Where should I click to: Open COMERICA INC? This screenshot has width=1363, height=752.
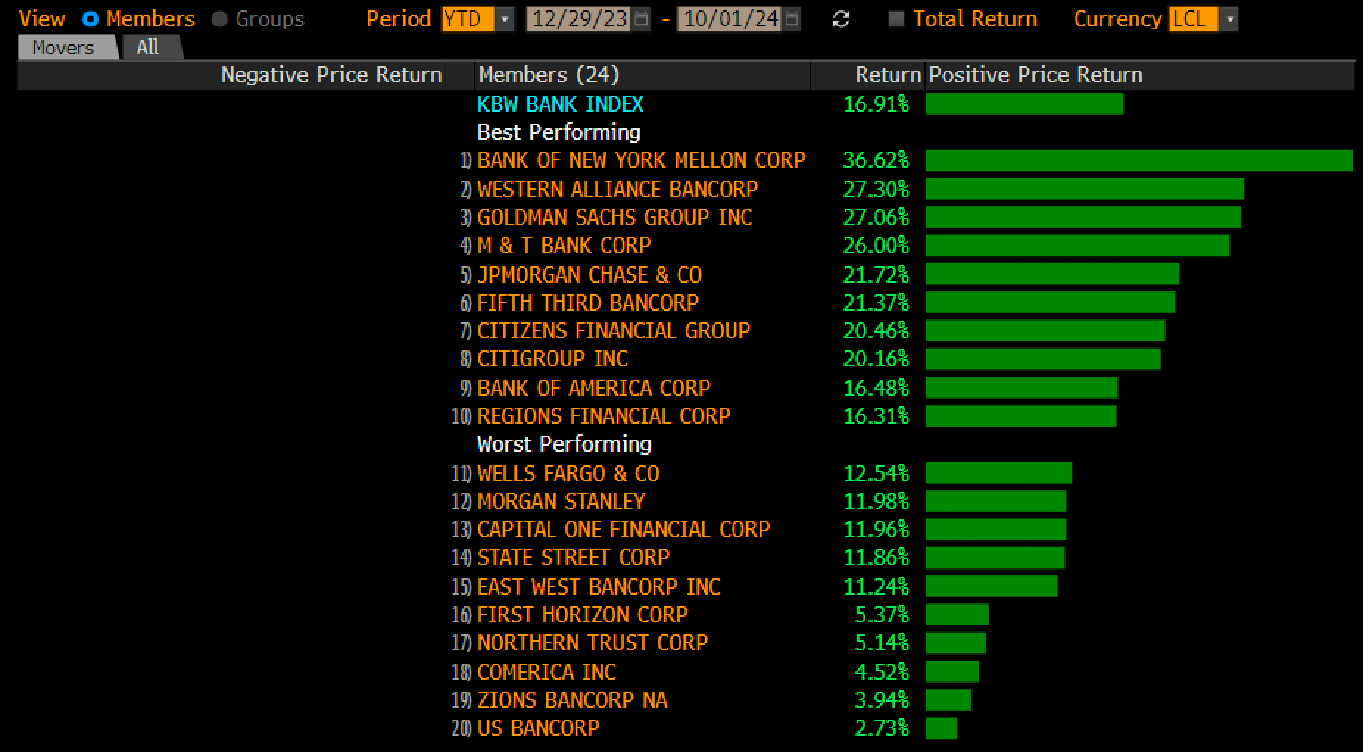(x=546, y=673)
